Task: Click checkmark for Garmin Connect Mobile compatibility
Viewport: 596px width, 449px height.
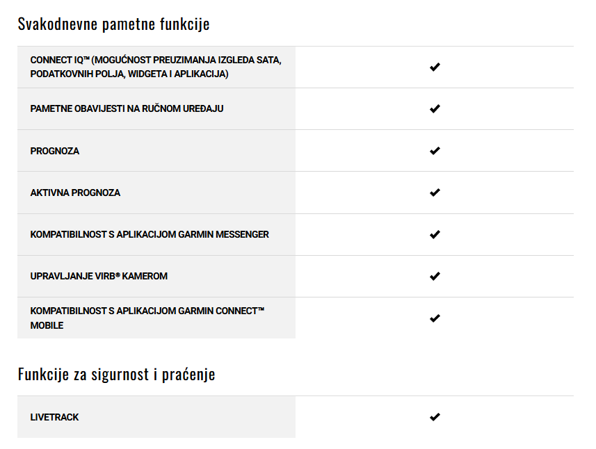Action: [435, 318]
